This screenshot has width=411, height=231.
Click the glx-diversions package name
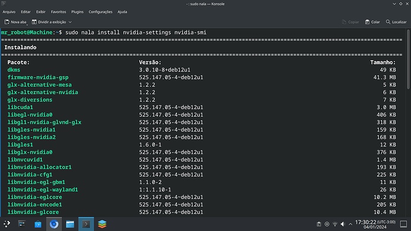coord(30,100)
